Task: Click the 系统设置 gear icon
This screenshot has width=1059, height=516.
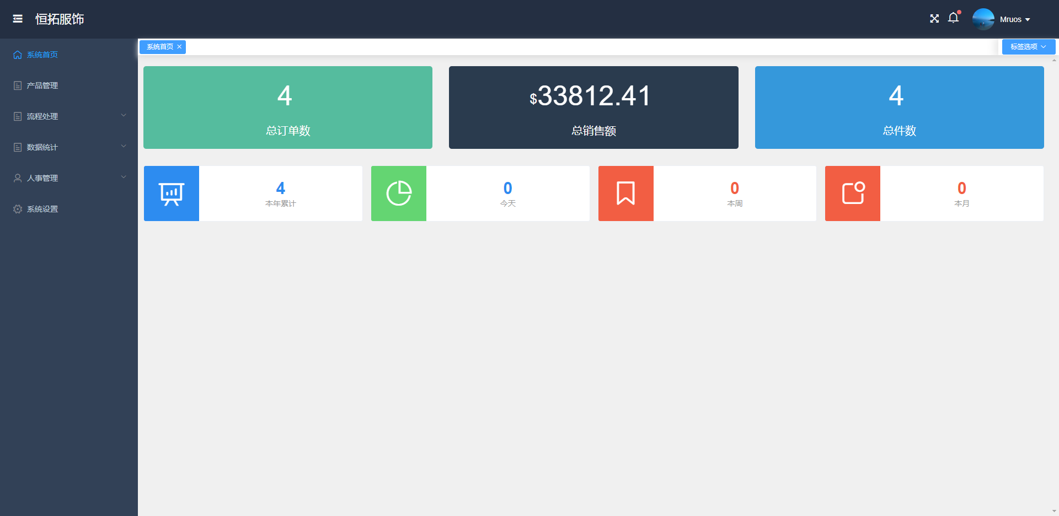Action: (x=18, y=209)
